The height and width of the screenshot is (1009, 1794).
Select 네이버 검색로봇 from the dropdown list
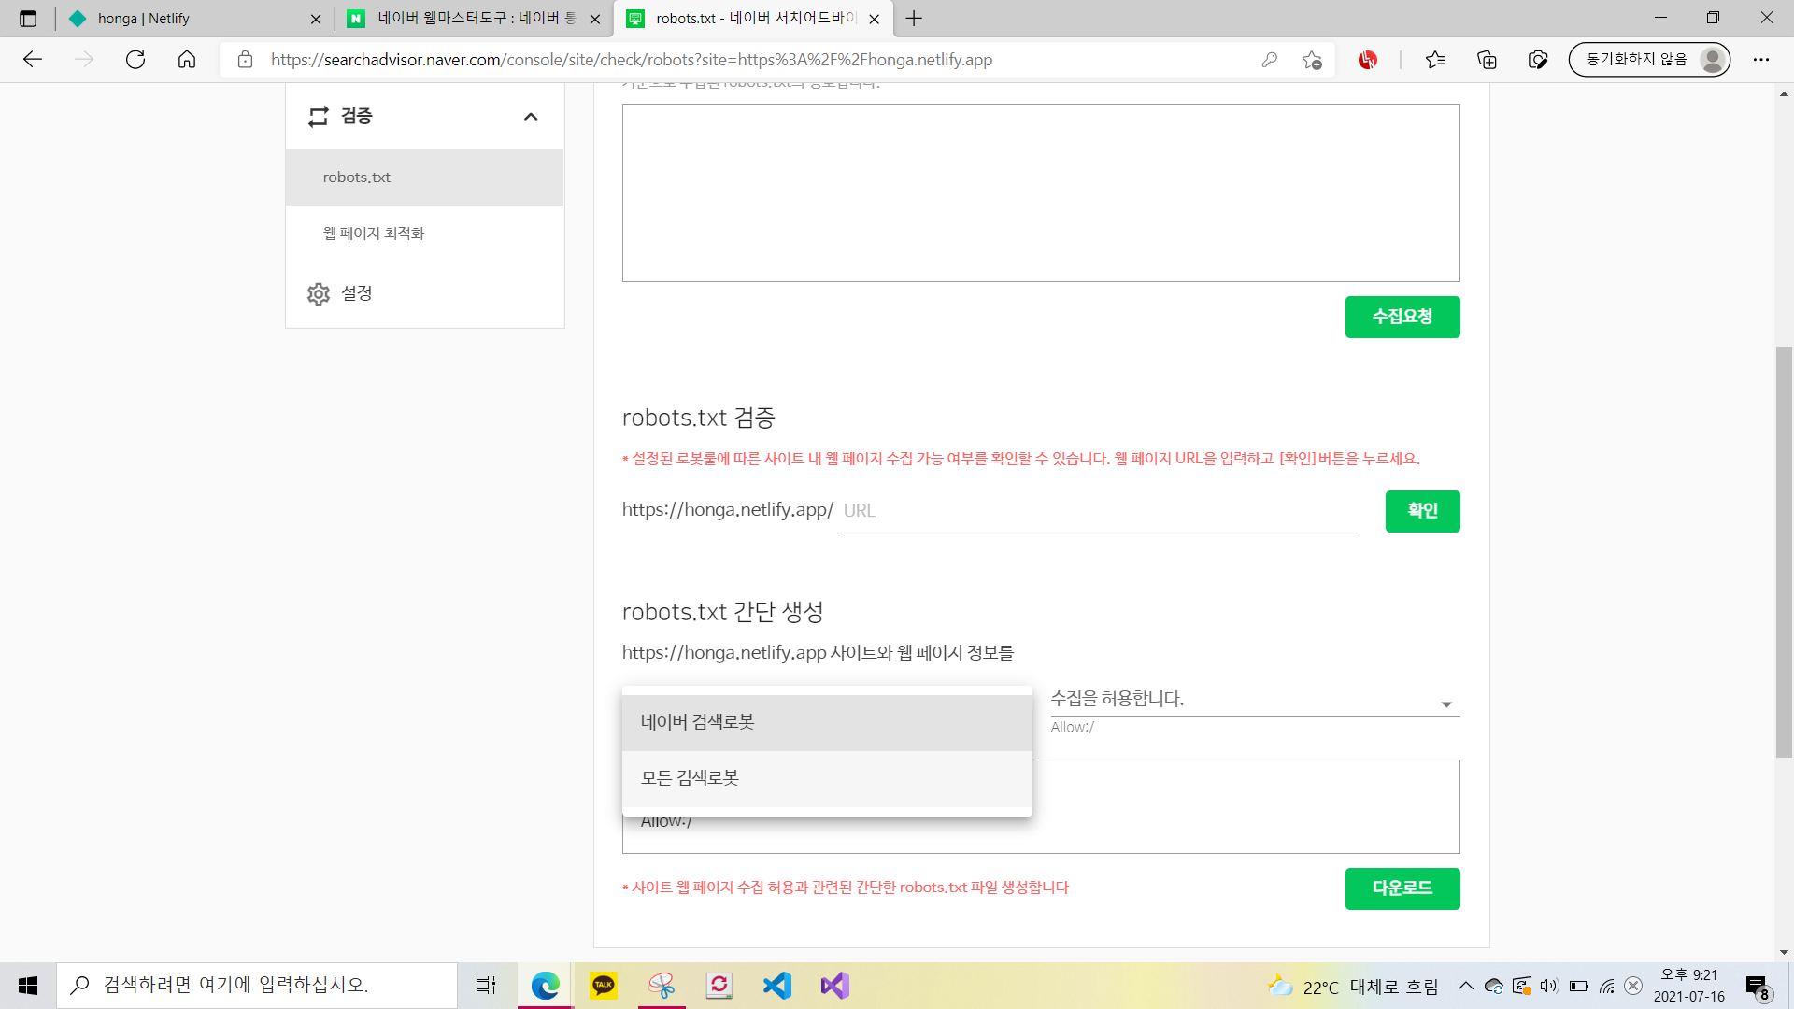pos(827,722)
